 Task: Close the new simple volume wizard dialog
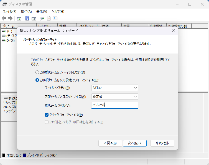click(174, 31)
